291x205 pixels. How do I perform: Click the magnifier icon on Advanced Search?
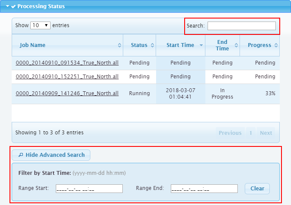[x=21, y=155]
